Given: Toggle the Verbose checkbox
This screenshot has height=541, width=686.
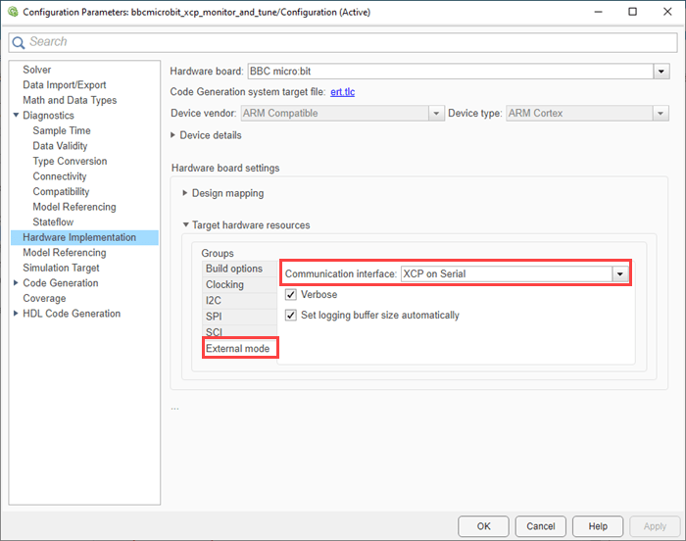Looking at the screenshot, I should pyautogui.click(x=291, y=295).
